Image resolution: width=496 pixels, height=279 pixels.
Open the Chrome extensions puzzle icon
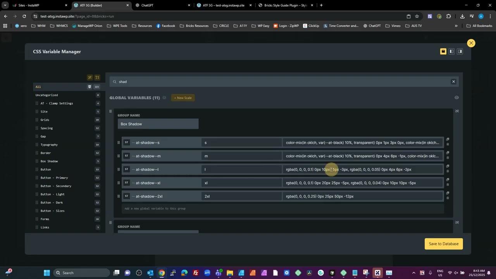coord(448,16)
